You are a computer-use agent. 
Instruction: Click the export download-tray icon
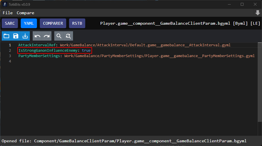26,36
